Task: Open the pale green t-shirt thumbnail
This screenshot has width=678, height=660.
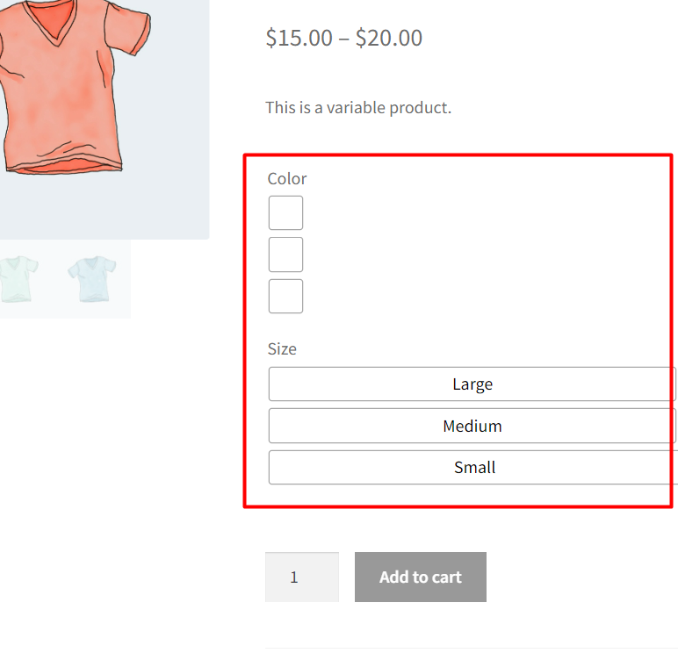Action: tap(18, 278)
